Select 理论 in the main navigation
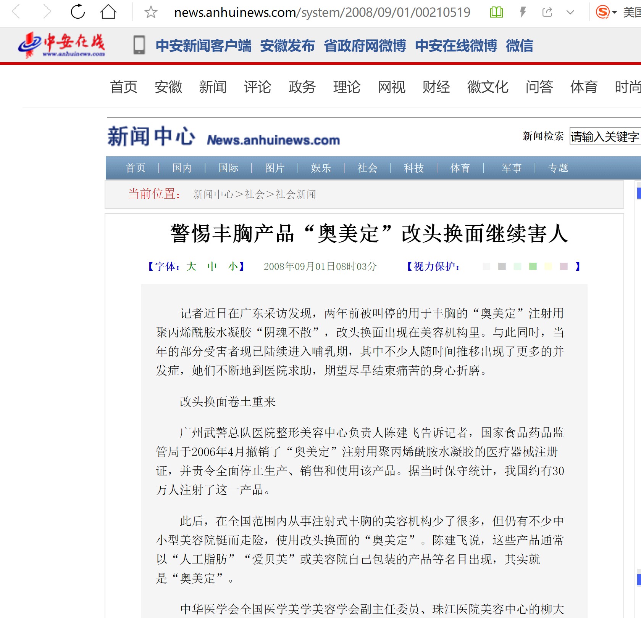 (347, 87)
